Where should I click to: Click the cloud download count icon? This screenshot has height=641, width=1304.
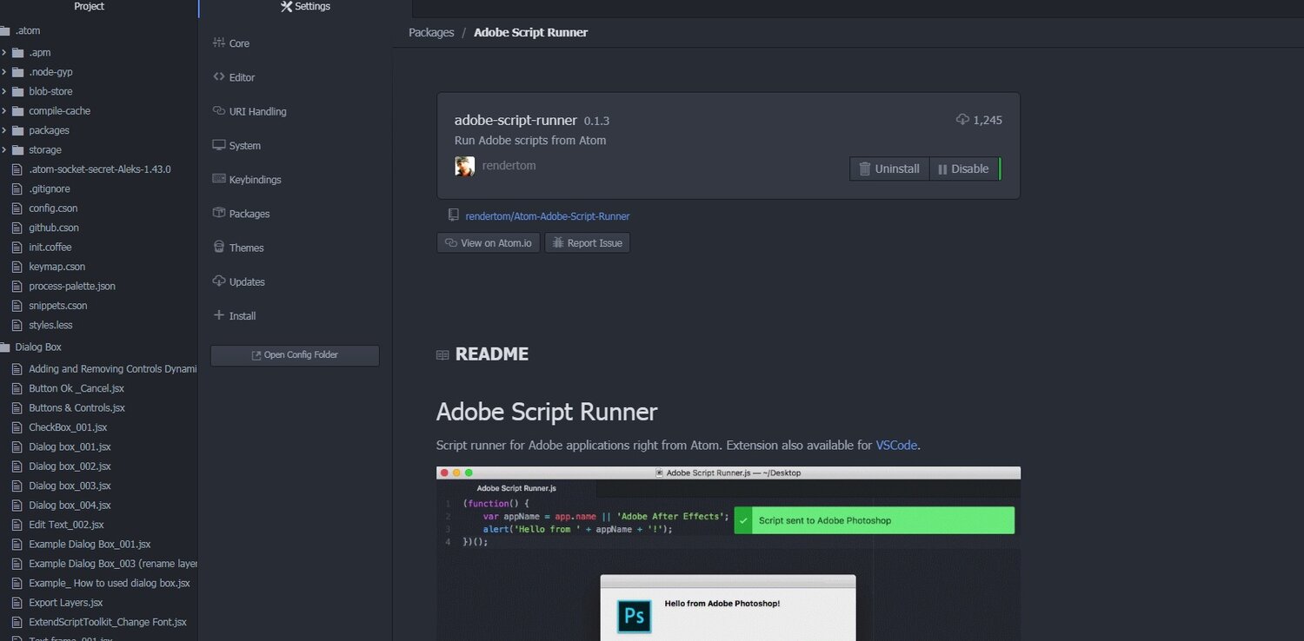[962, 120]
